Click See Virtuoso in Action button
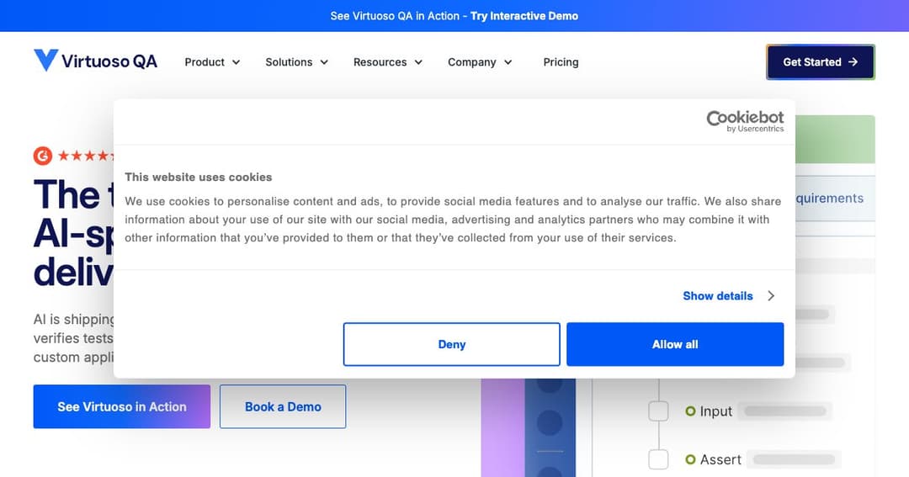Screen dimensions: 909x477 tap(122, 407)
